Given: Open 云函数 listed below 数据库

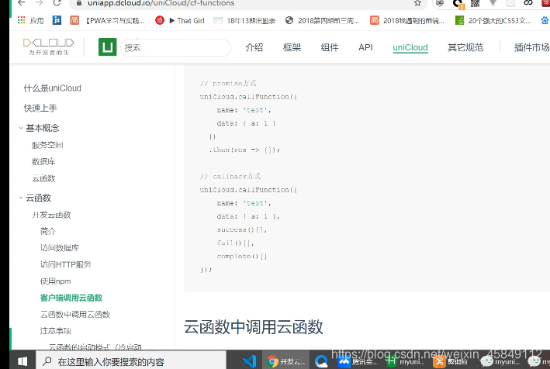Looking at the screenshot, I should [x=43, y=178].
